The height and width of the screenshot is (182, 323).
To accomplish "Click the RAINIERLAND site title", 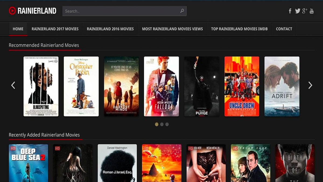I will coord(37,11).
